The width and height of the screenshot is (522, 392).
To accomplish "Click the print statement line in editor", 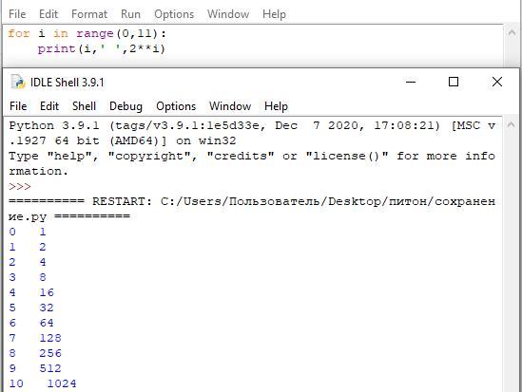I will (x=101, y=49).
